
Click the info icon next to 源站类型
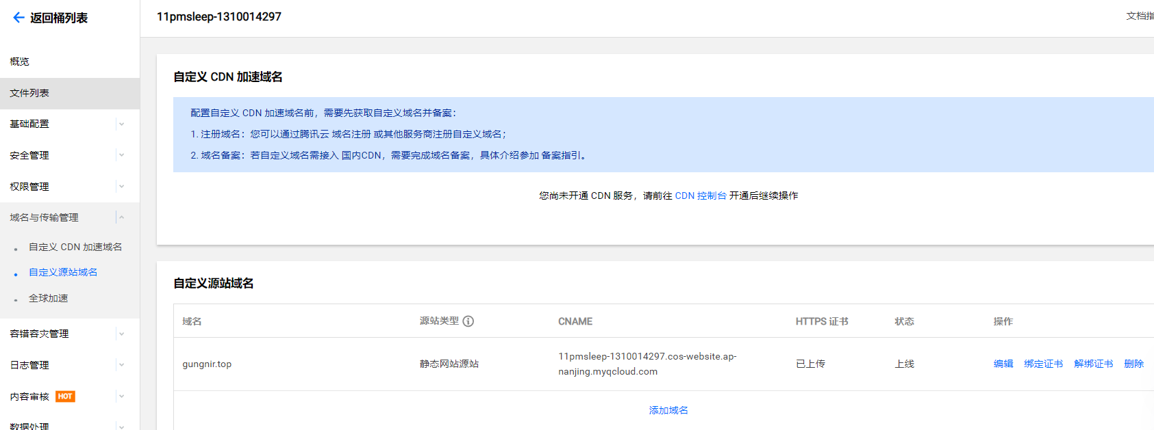pyautogui.click(x=468, y=321)
